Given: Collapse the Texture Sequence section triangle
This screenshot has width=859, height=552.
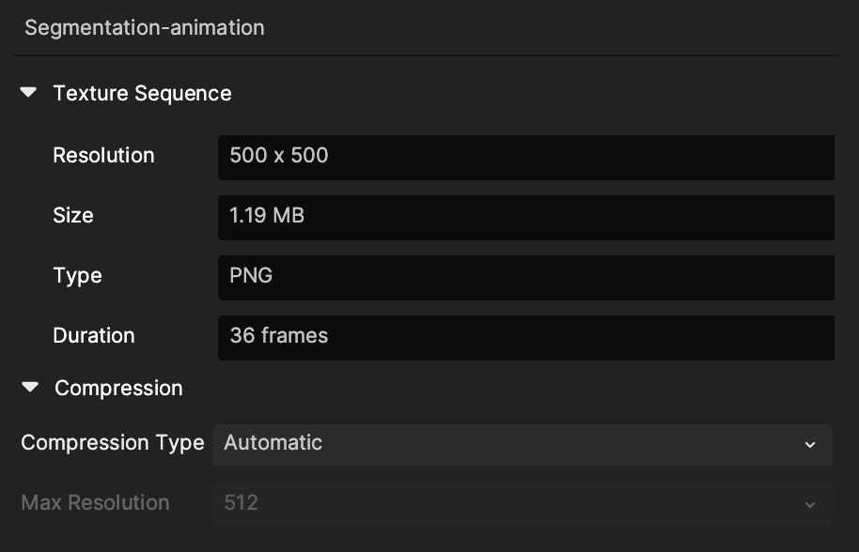Looking at the screenshot, I should point(28,92).
